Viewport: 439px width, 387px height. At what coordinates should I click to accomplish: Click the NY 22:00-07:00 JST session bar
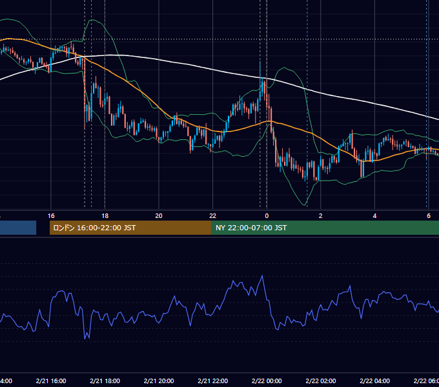325,228
